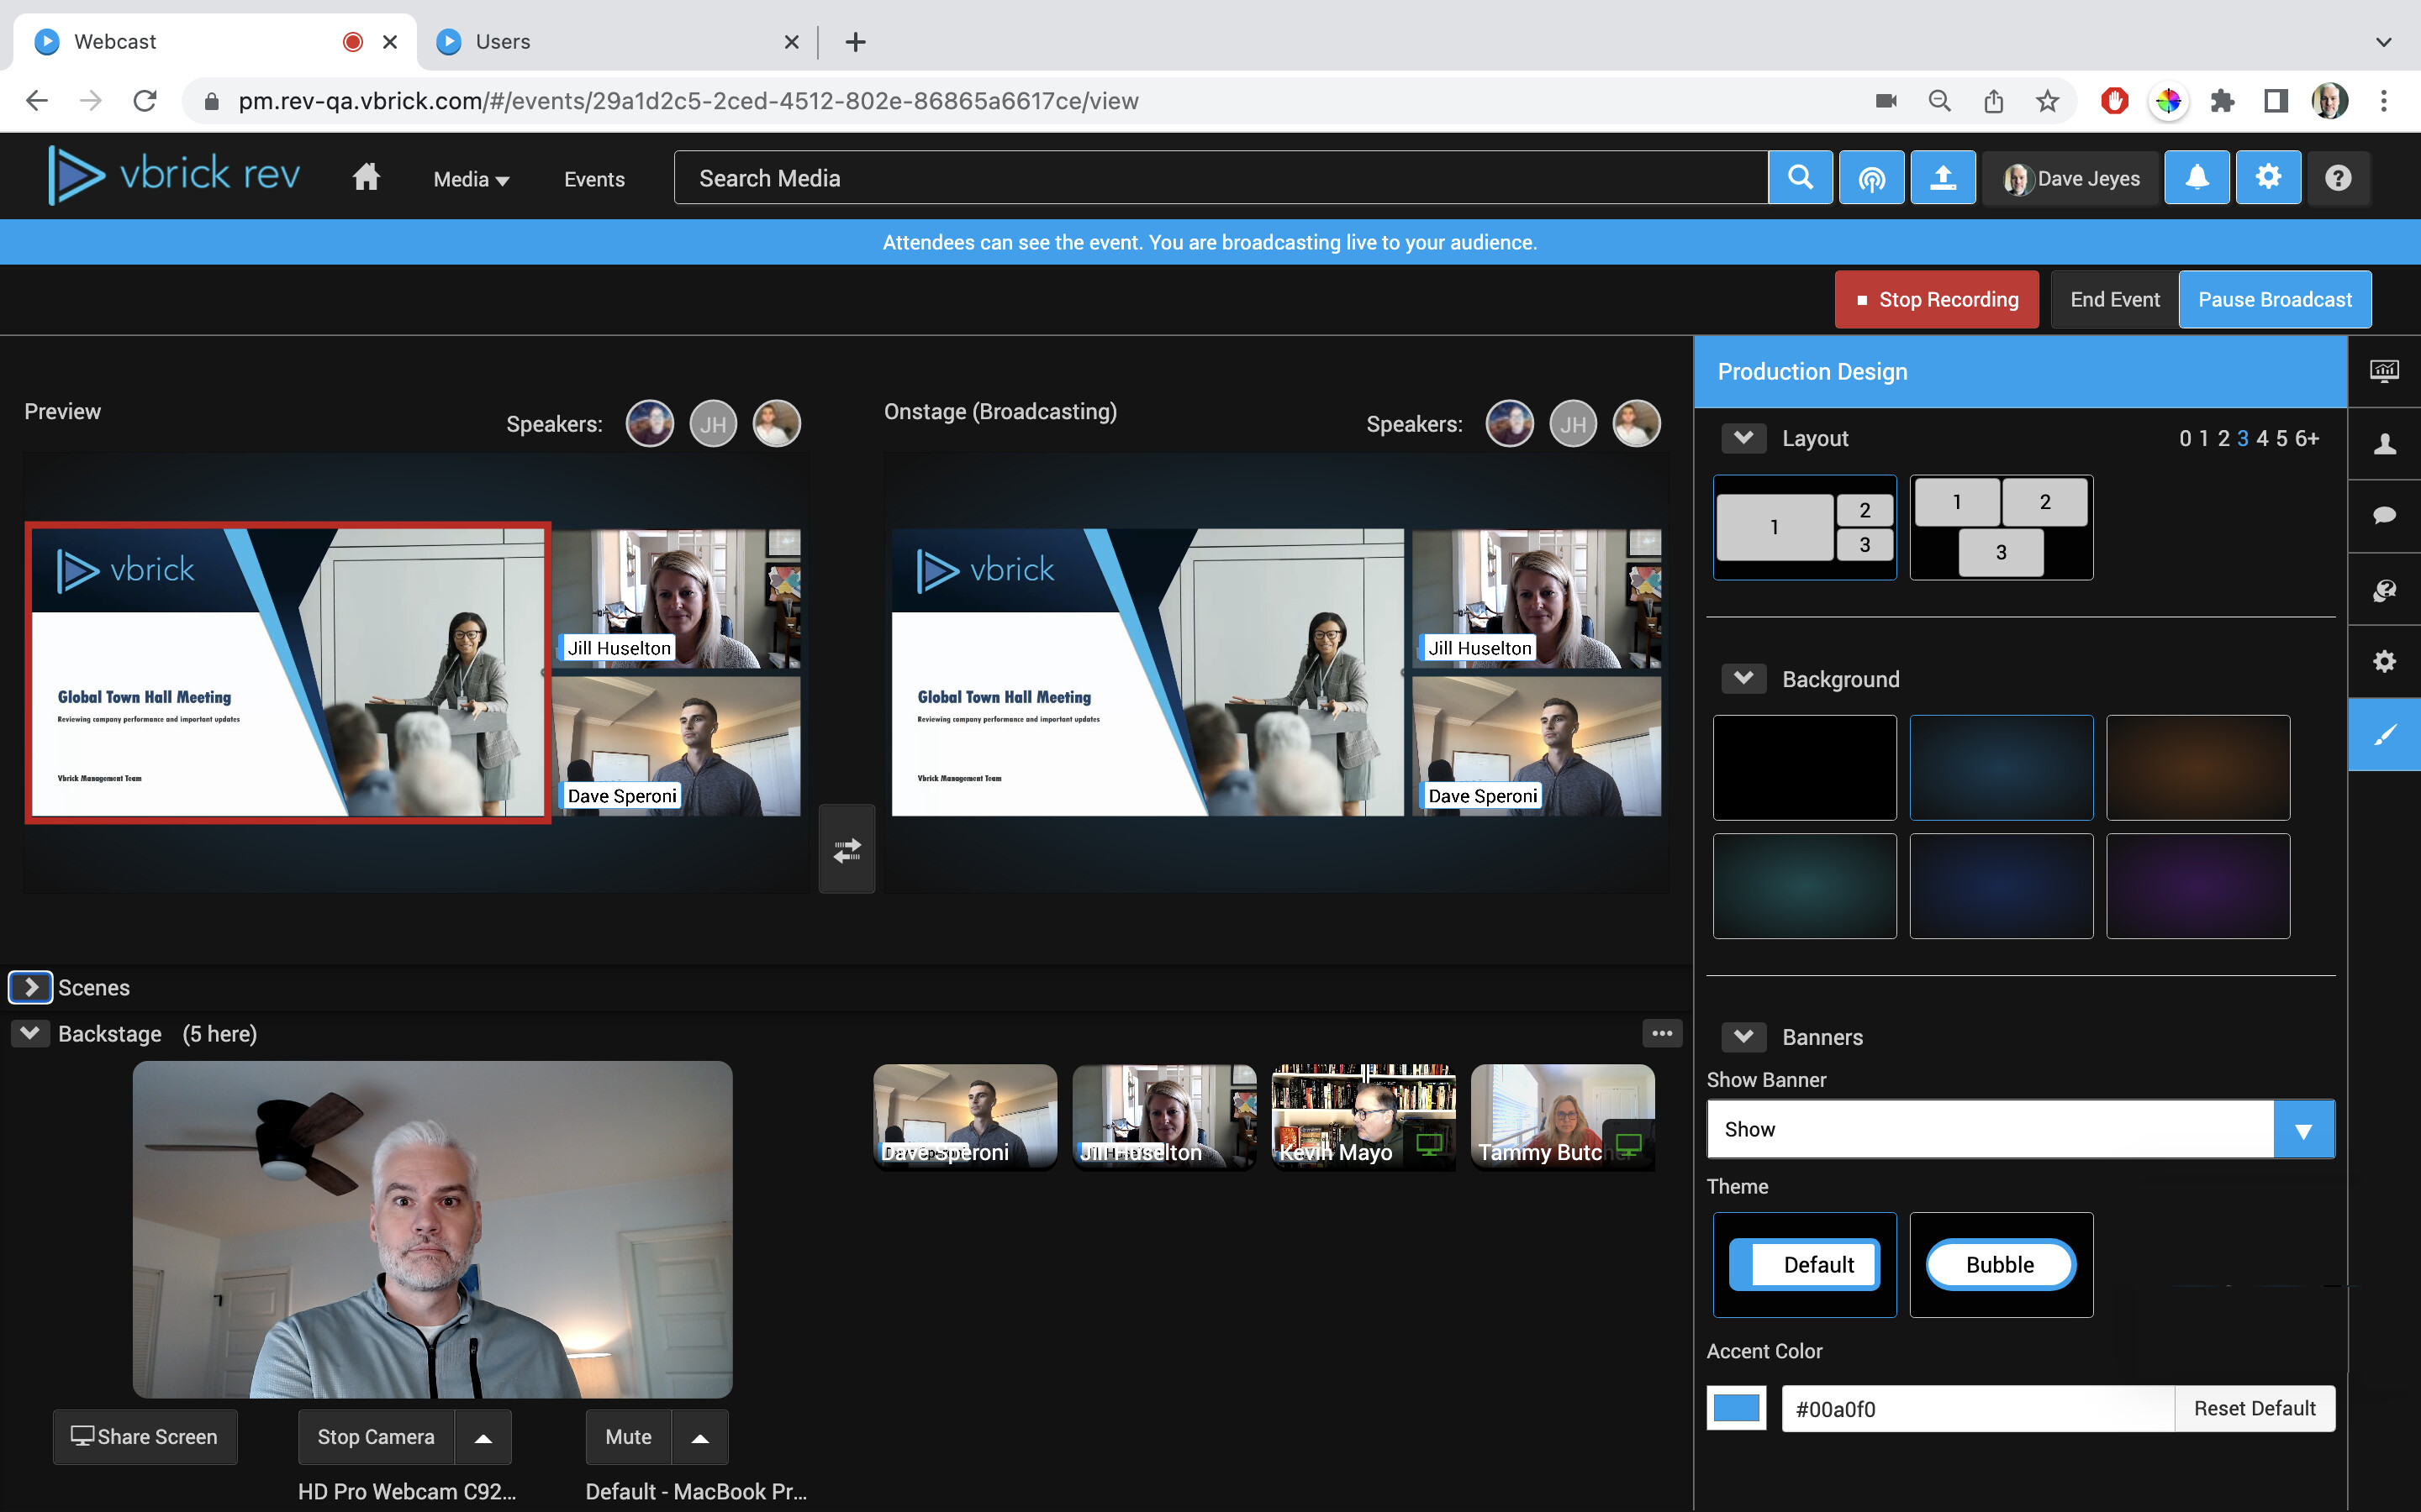Open the Go Live broadcast icon
Viewport: 2421px width, 1512px height.
[x=1870, y=178]
